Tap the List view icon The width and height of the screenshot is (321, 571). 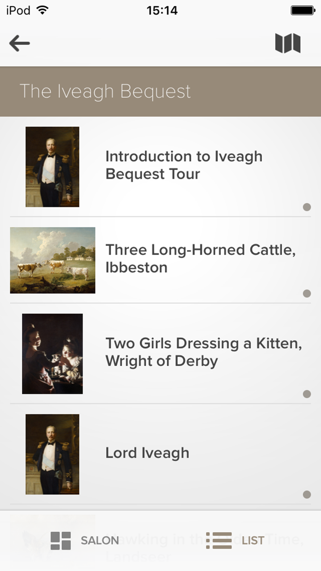(x=219, y=540)
